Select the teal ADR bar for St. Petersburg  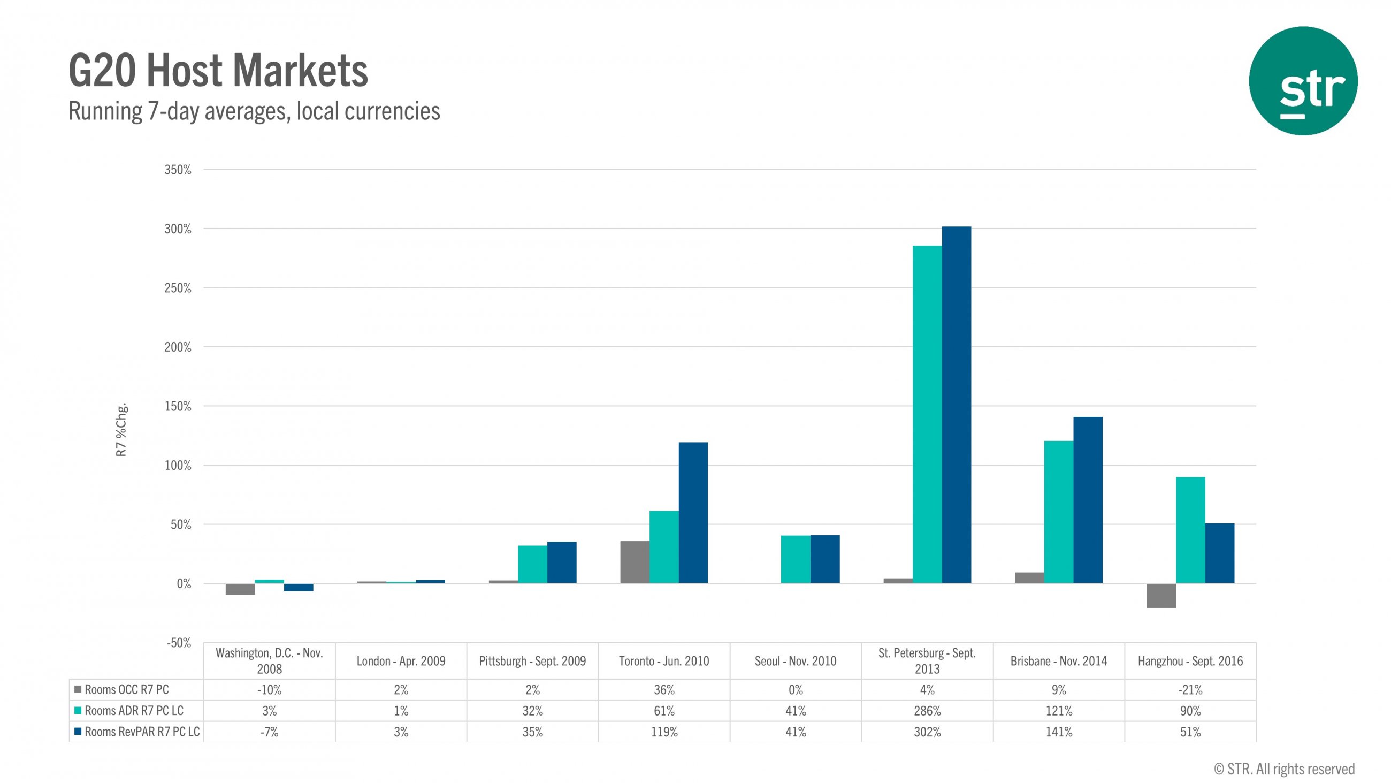(x=927, y=414)
